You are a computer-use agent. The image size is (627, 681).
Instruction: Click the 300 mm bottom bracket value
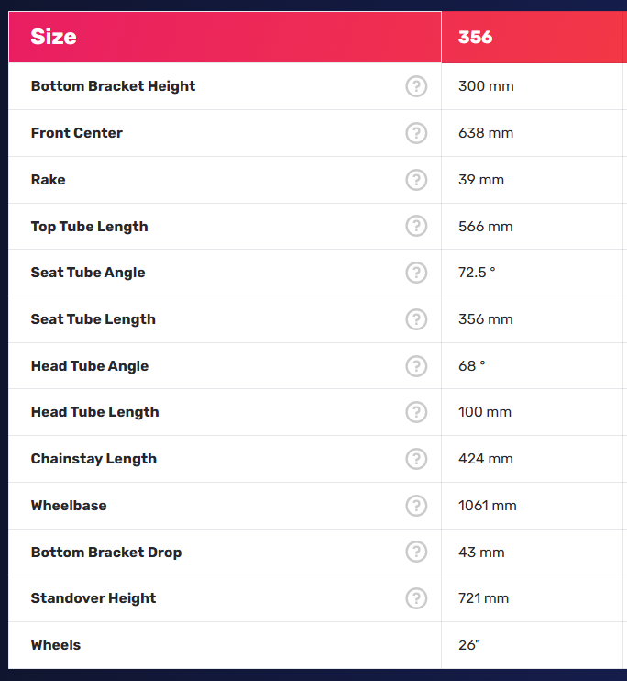[x=486, y=86]
